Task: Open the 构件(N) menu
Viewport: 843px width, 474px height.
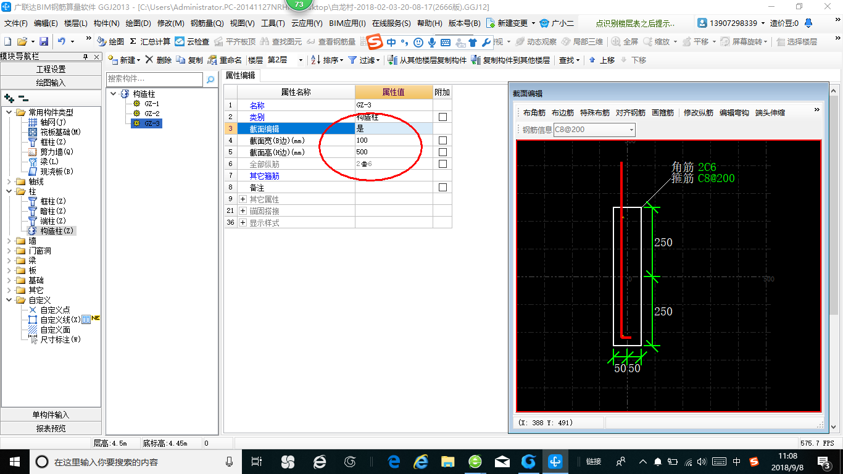Action: 107,23
